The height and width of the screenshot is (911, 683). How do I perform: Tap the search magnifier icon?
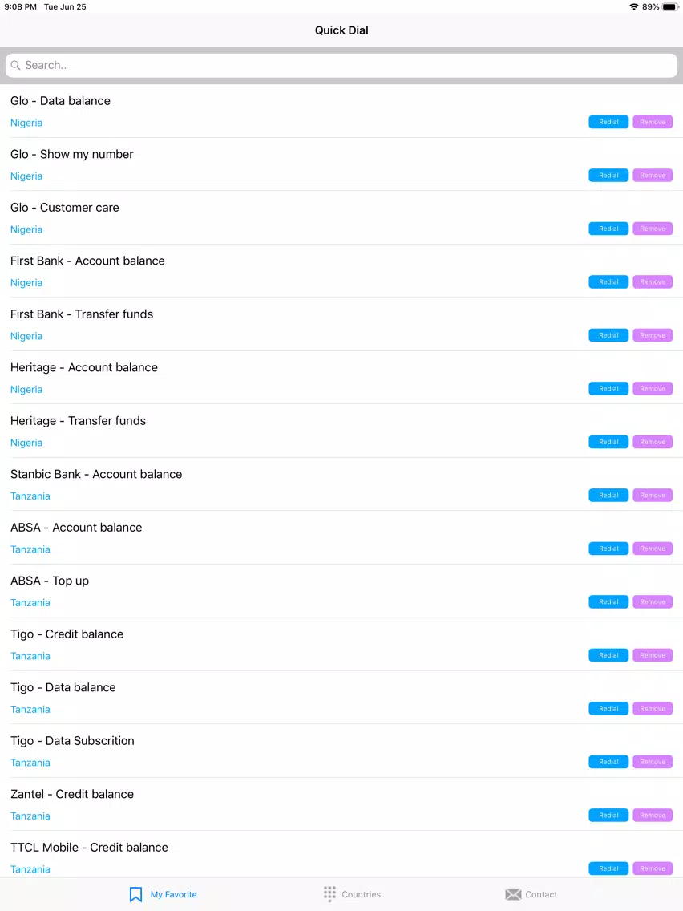tap(16, 65)
